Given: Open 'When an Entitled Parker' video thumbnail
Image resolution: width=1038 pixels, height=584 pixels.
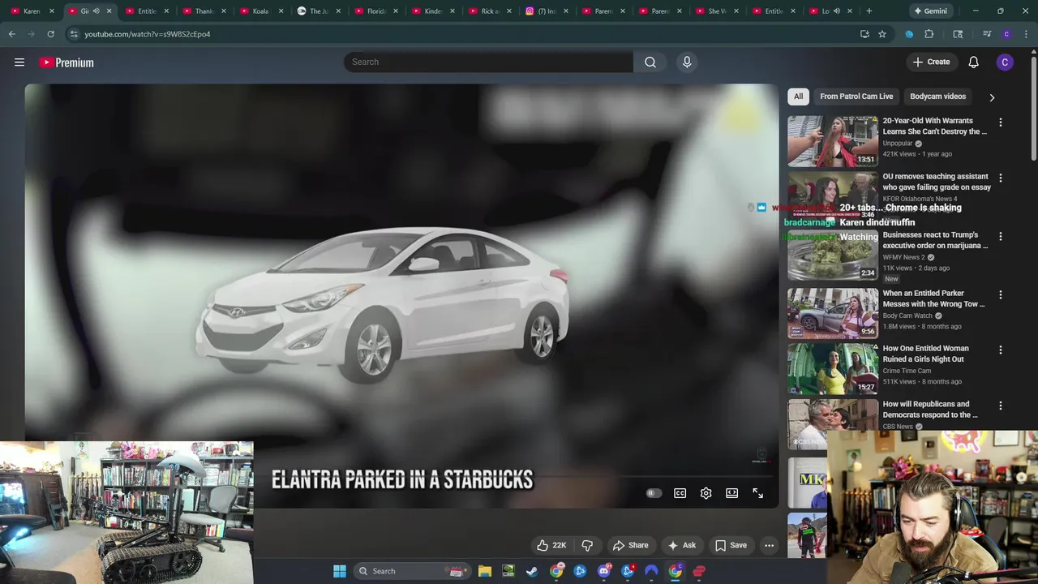Looking at the screenshot, I should [832, 314].
